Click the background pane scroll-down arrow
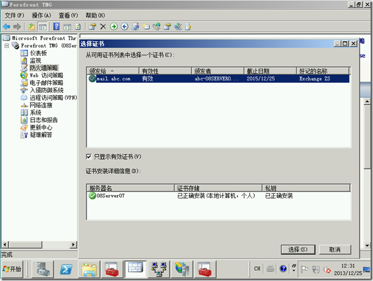Image resolution: width=373 pixels, height=281 pixels. coord(367,246)
